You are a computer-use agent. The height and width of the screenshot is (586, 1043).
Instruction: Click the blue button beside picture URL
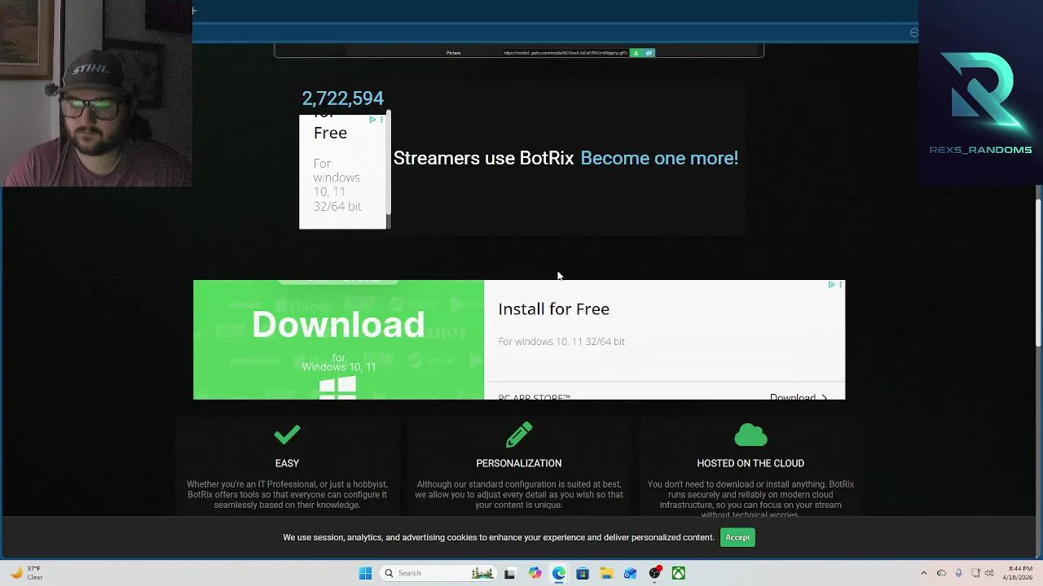pos(649,53)
